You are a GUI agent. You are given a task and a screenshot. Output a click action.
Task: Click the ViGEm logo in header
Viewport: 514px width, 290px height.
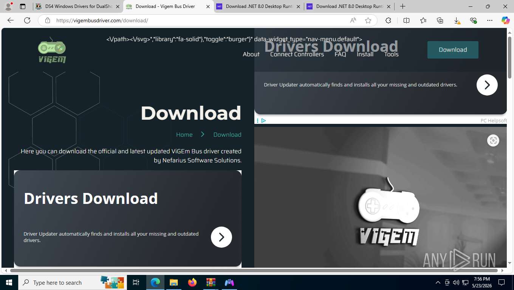[52, 50]
